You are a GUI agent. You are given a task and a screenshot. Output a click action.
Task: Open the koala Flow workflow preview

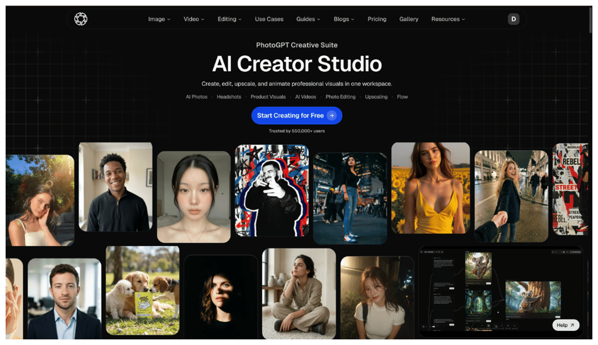pos(501,292)
